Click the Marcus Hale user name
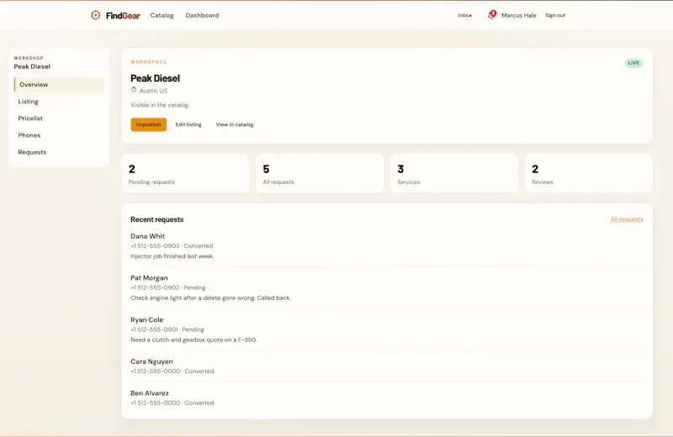Image resolution: width=673 pixels, height=437 pixels. tap(518, 15)
